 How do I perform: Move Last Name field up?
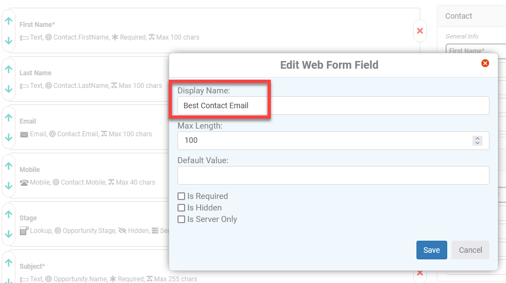(9, 69)
